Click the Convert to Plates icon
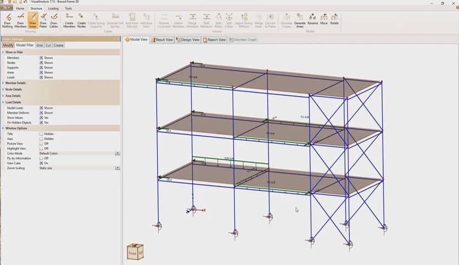The image size is (459, 265). tap(270, 20)
